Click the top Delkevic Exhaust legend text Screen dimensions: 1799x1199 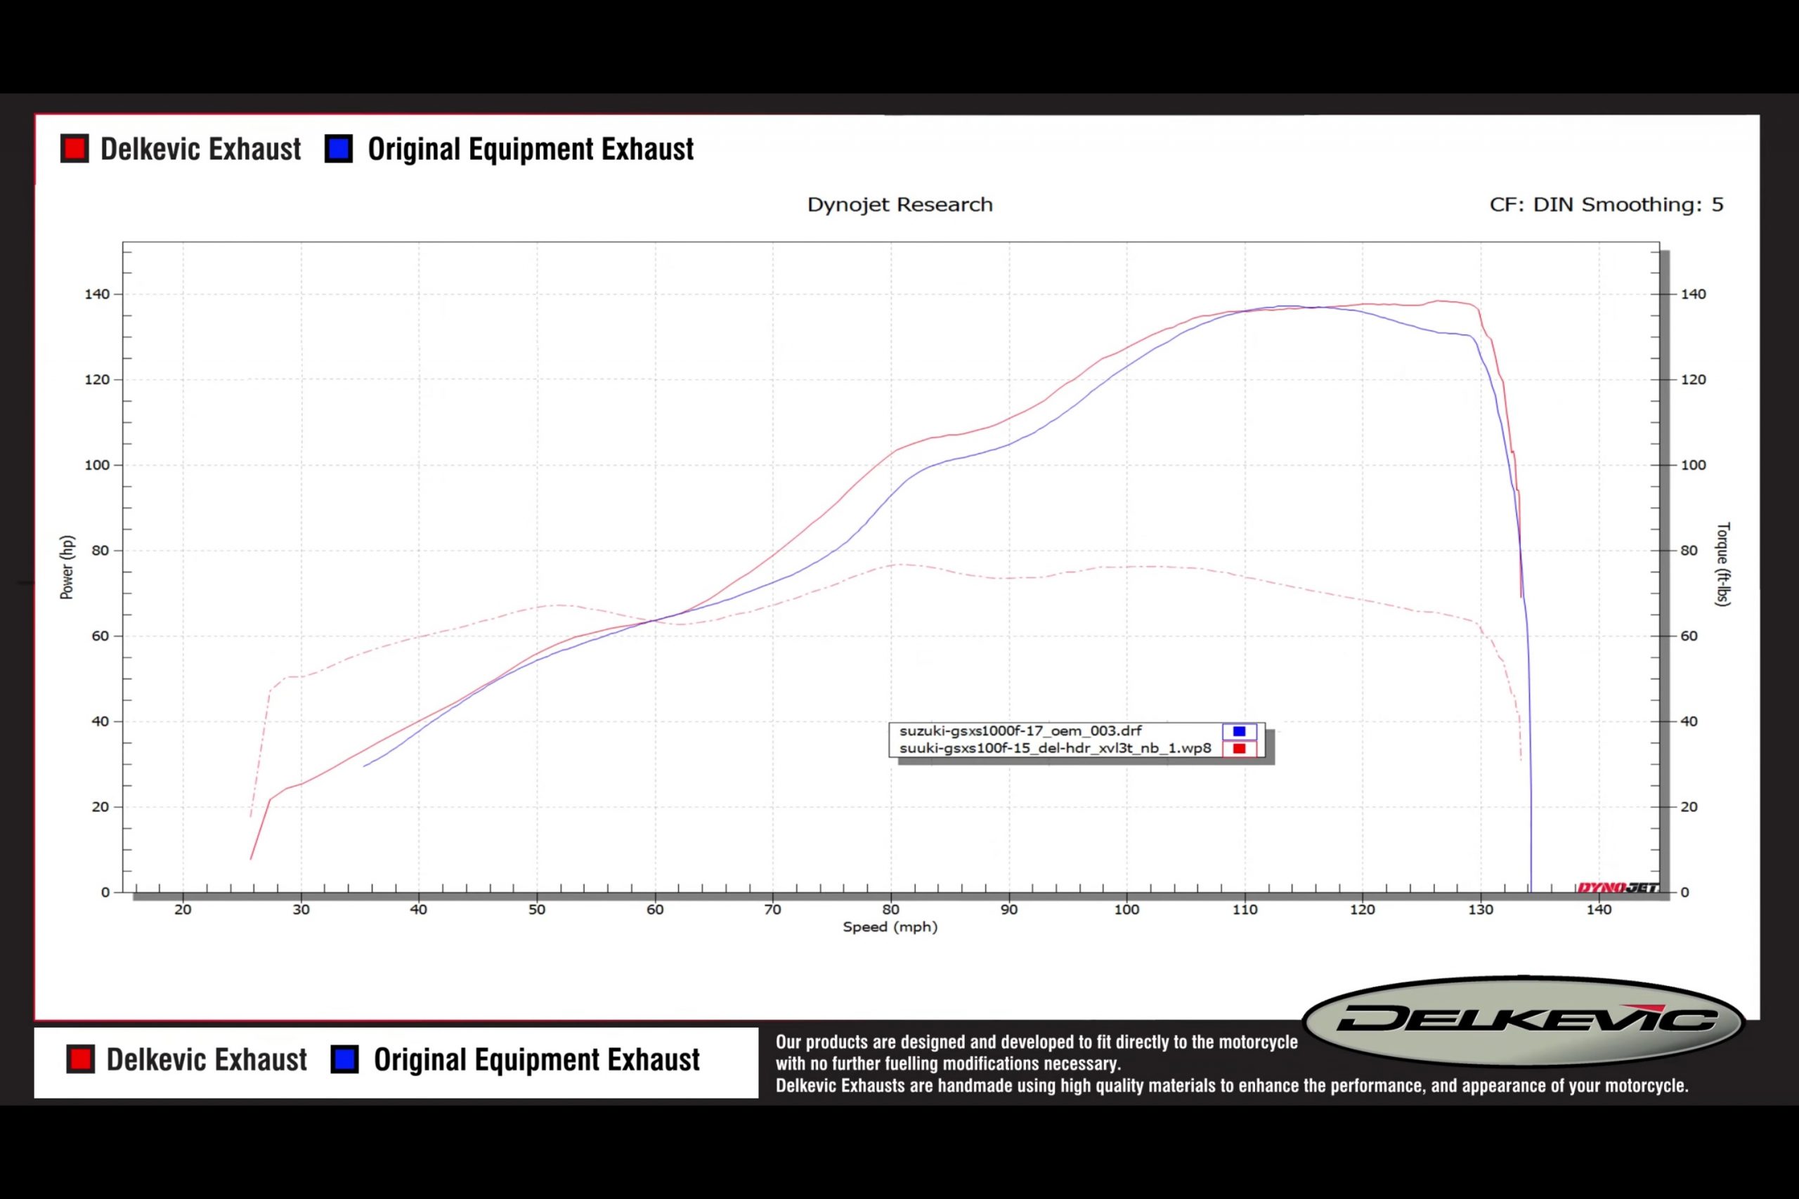pyautogui.click(x=200, y=149)
